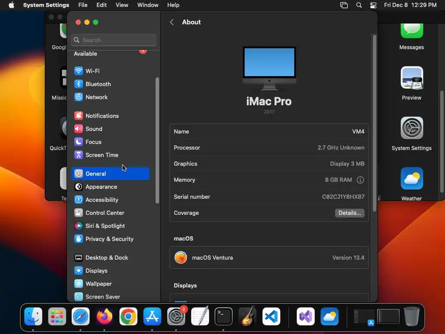Open Spotlight search in menu bar
The image size is (445, 334).
pos(359,5)
